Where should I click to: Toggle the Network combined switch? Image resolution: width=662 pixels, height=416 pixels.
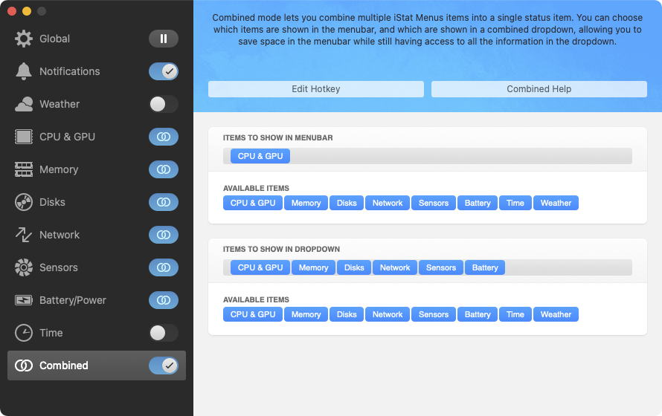pyautogui.click(x=164, y=235)
